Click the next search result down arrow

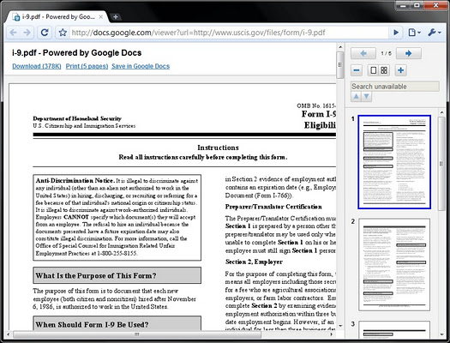click(367, 97)
